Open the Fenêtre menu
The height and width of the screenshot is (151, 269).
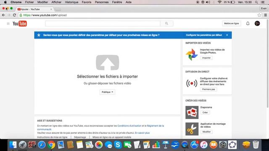[117, 2]
